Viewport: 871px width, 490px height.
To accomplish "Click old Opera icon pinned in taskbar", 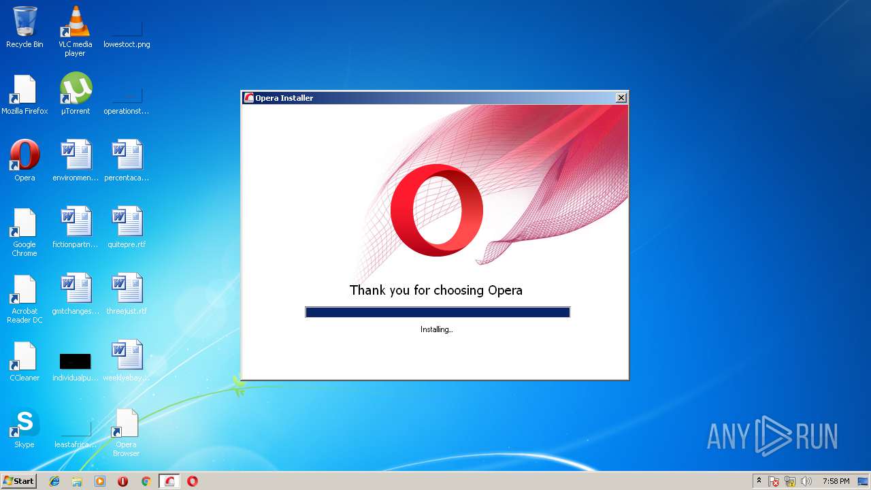I will 123,481.
